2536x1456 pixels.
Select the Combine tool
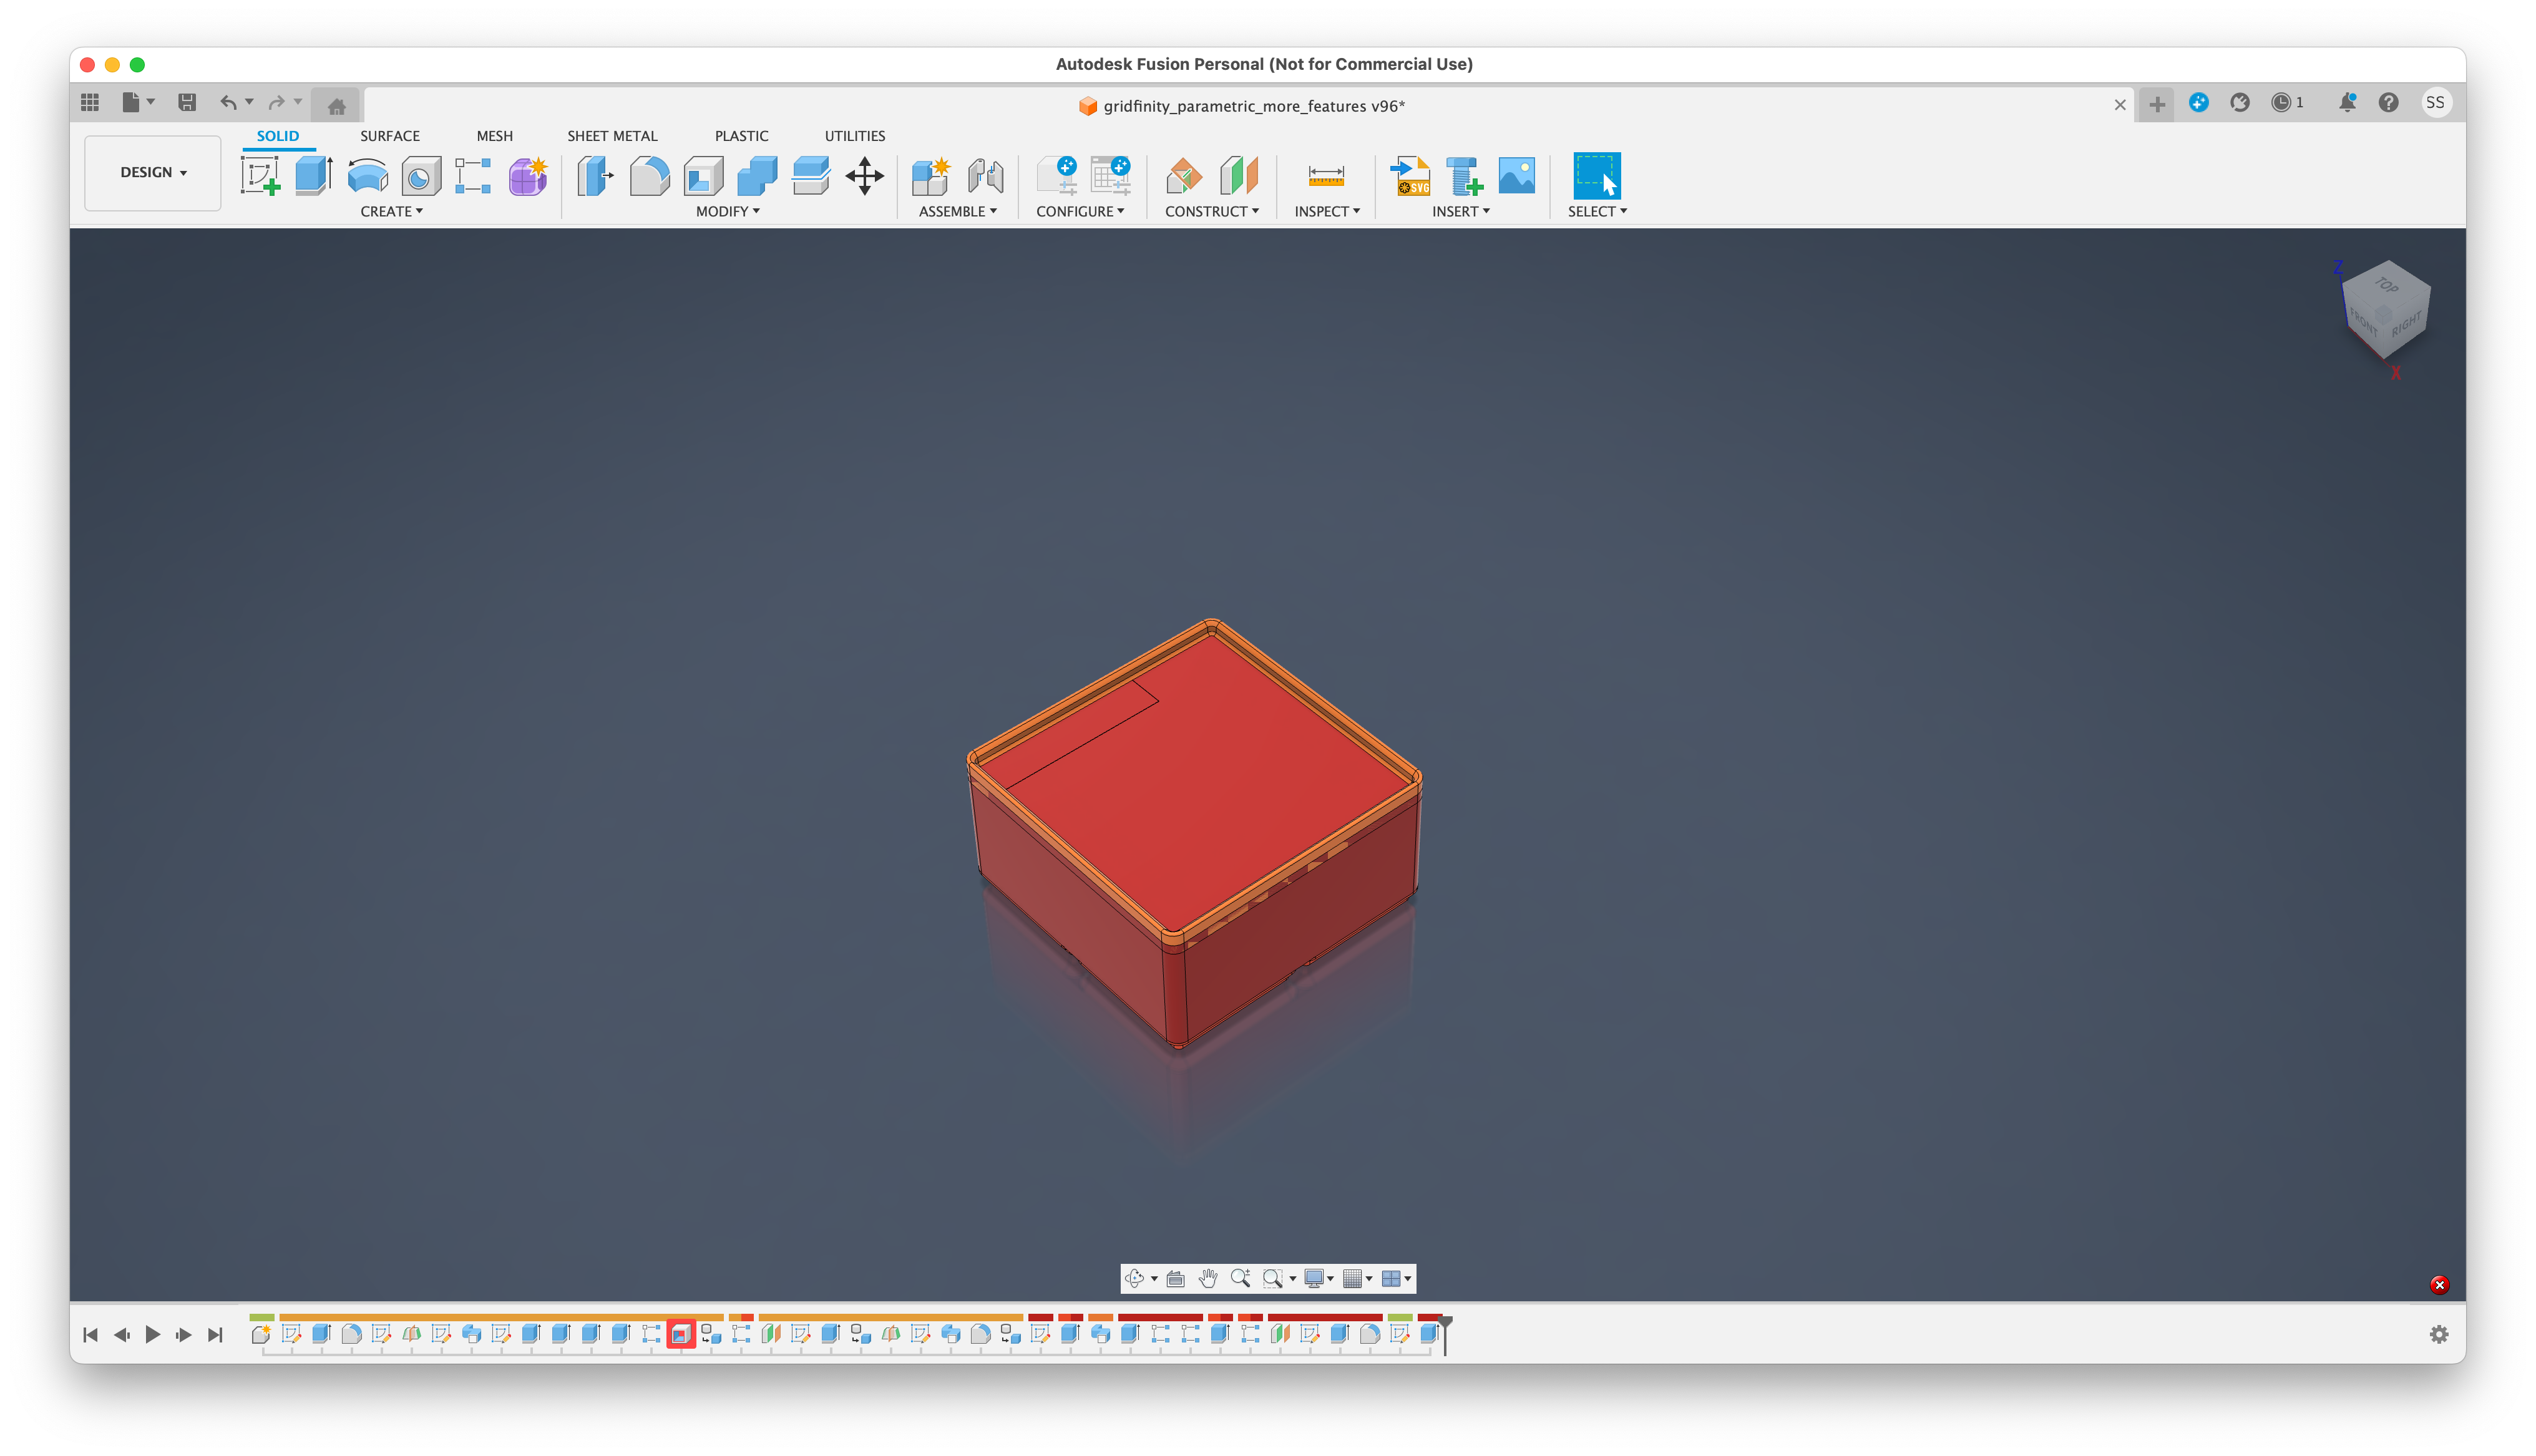point(757,176)
